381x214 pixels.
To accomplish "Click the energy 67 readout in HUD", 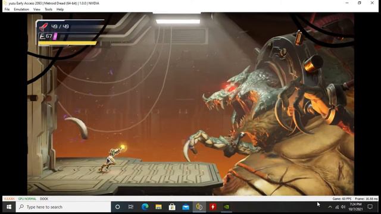I will [46, 36].
